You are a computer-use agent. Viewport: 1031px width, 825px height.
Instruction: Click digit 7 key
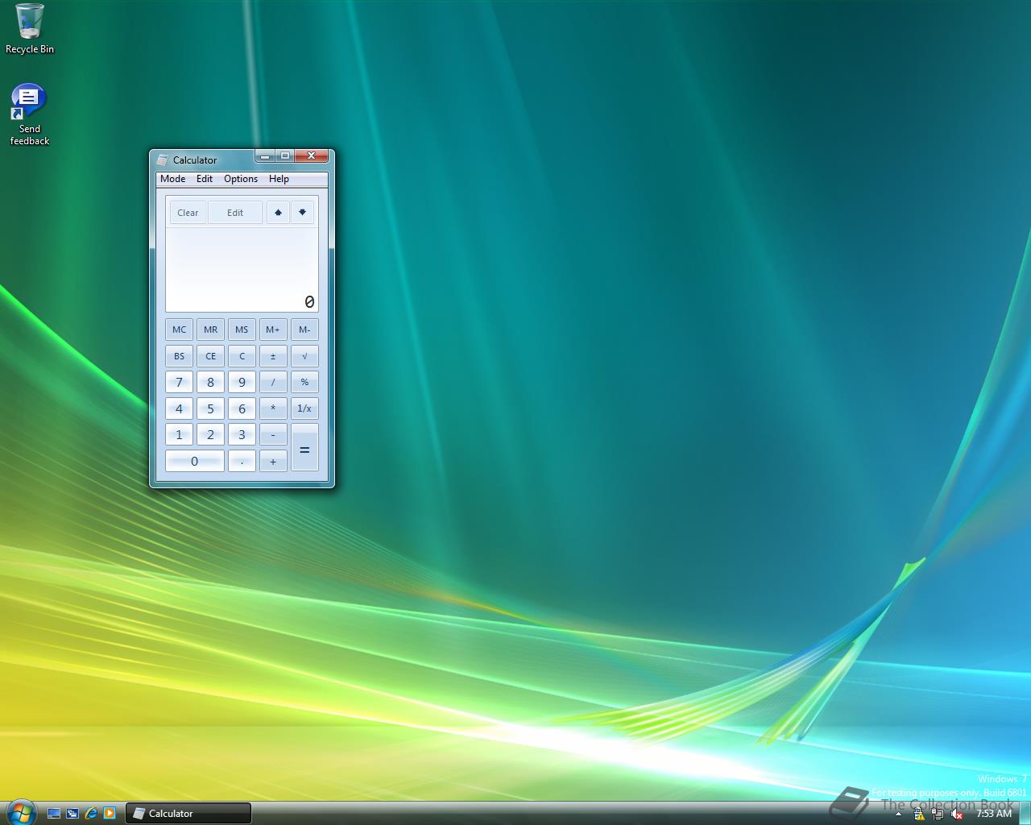click(x=179, y=382)
